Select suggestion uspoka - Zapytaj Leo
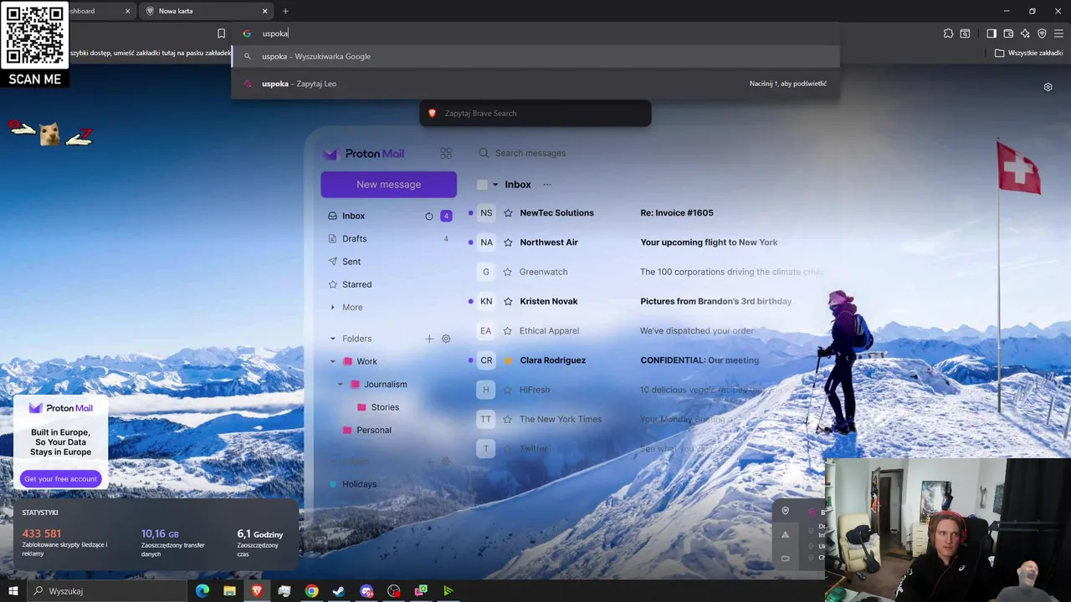Screen dimensions: 1071x602 [x=535, y=84]
